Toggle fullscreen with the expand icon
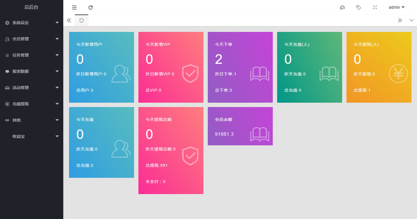Viewport: 417px width, 219px height. pyautogui.click(x=375, y=7)
